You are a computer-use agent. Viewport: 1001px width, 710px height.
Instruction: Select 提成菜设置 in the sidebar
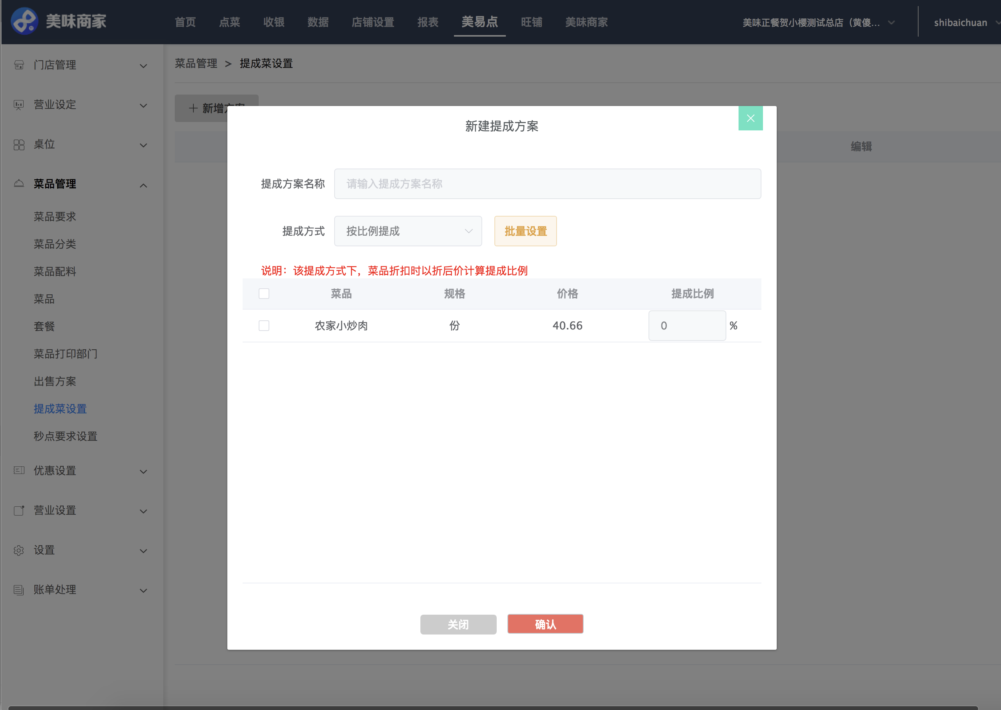[x=60, y=409]
